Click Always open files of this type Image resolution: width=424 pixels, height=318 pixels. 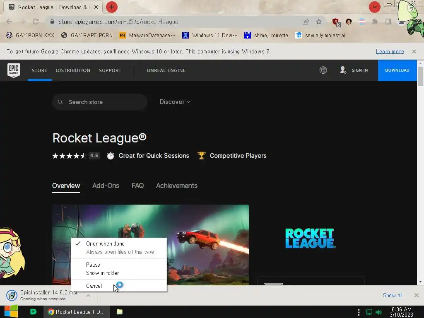[120, 252]
